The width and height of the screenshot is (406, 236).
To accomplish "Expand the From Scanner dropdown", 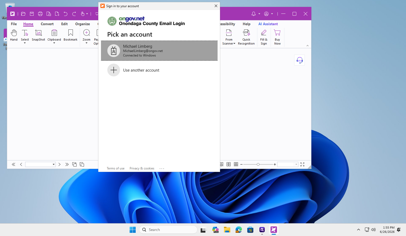I will point(234,44).
